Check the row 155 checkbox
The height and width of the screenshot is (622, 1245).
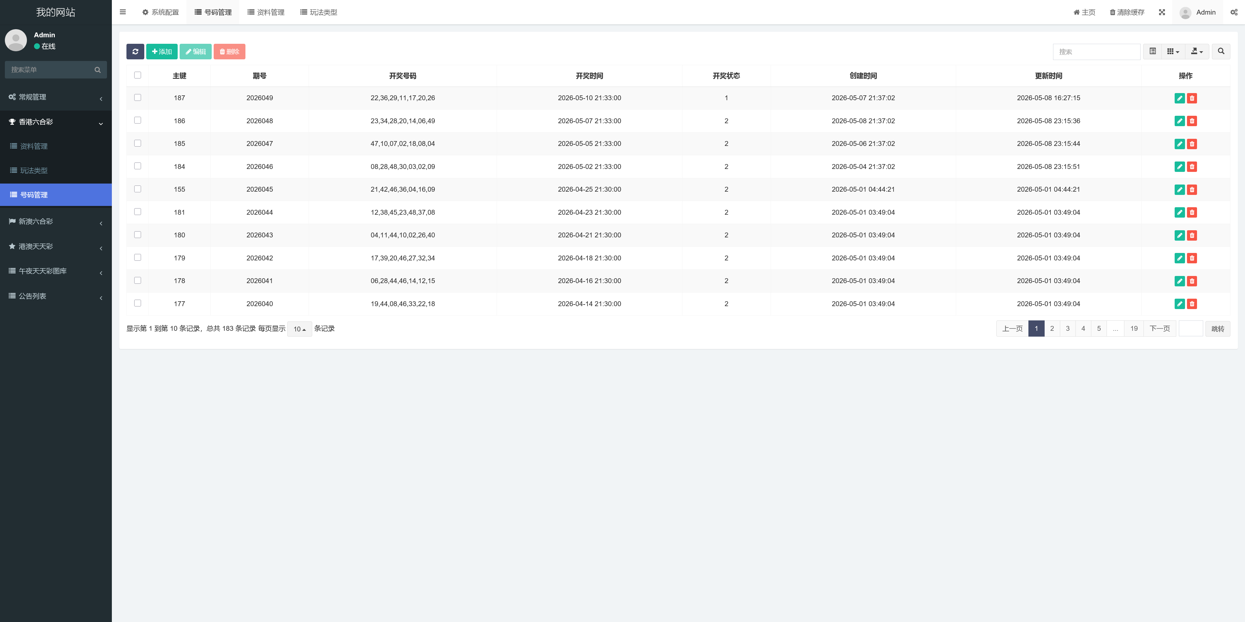click(x=138, y=188)
